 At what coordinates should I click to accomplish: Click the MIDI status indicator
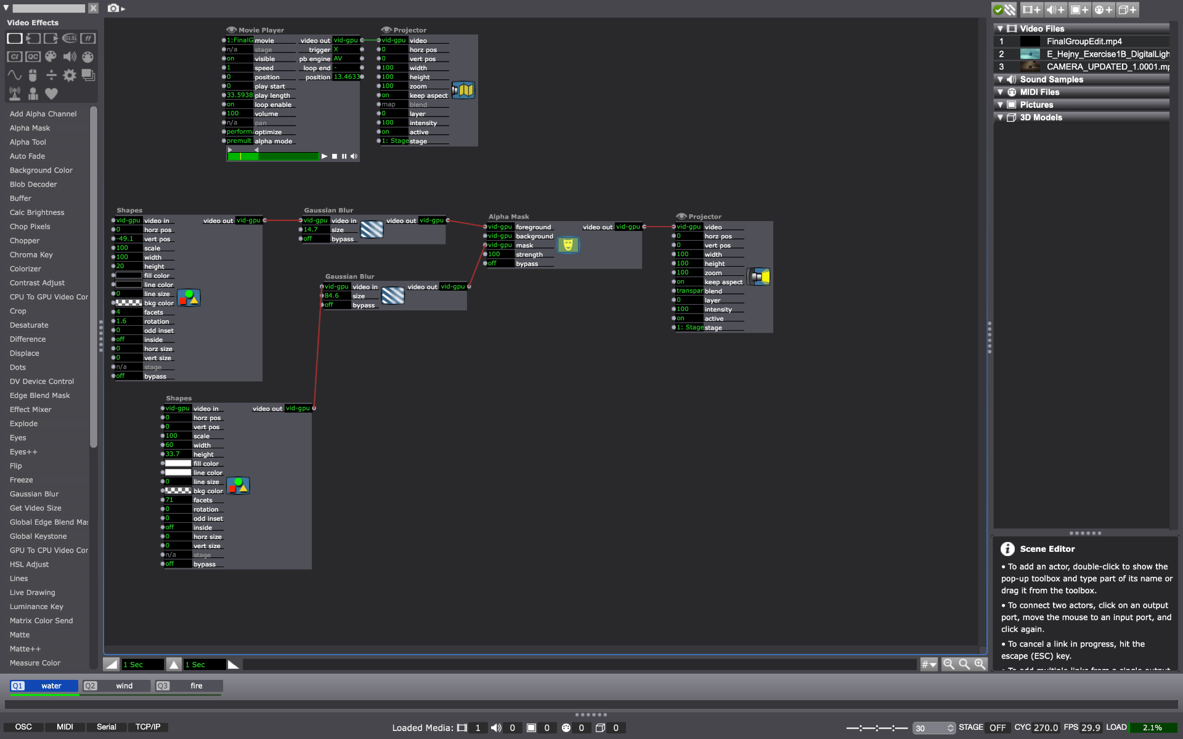[65, 727]
